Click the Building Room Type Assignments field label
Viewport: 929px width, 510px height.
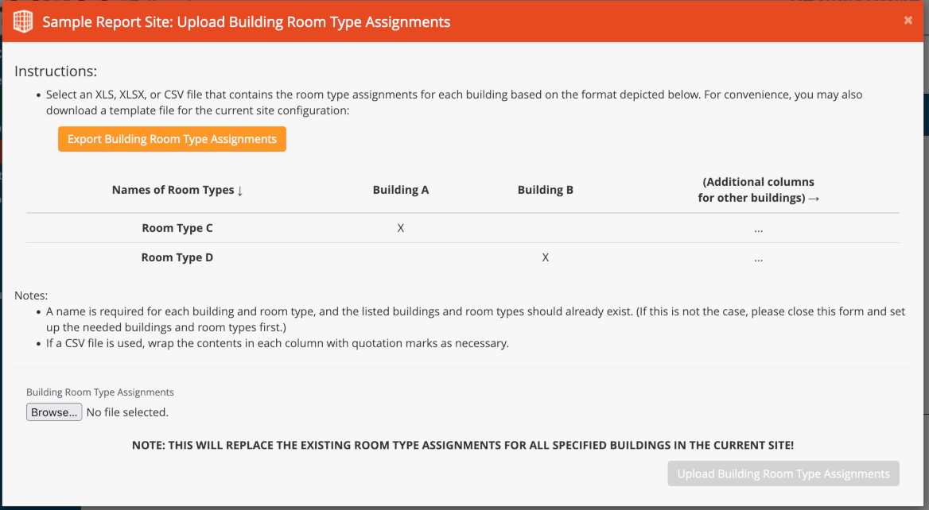click(x=100, y=392)
